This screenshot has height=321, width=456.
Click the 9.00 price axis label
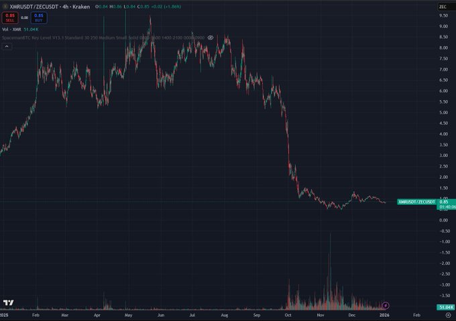pos(443,26)
